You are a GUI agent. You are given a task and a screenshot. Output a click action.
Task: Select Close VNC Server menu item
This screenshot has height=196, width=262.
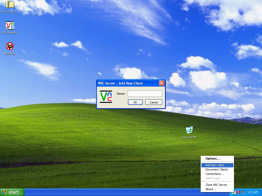pos(216,185)
